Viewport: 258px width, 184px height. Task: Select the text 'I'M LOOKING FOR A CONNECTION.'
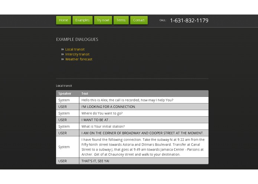pyautogui.click(x=109, y=107)
